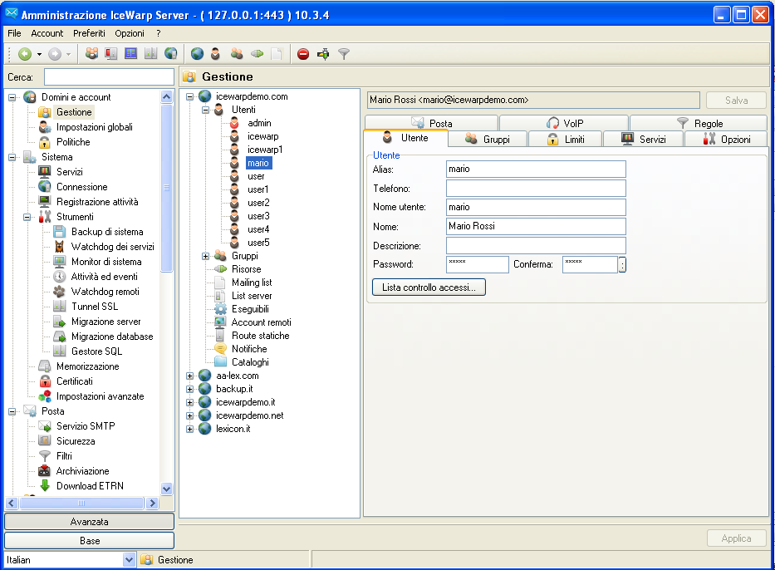Switch to the Servizi tab
This screenshot has width=775, height=570.
(x=644, y=139)
